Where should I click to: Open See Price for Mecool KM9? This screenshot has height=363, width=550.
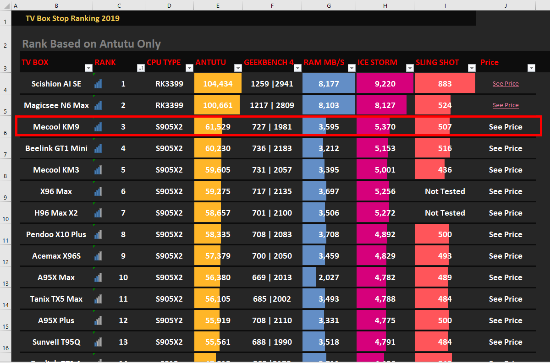(x=506, y=127)
